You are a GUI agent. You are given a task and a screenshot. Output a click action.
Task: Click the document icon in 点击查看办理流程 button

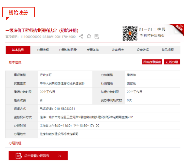(18, 156)
